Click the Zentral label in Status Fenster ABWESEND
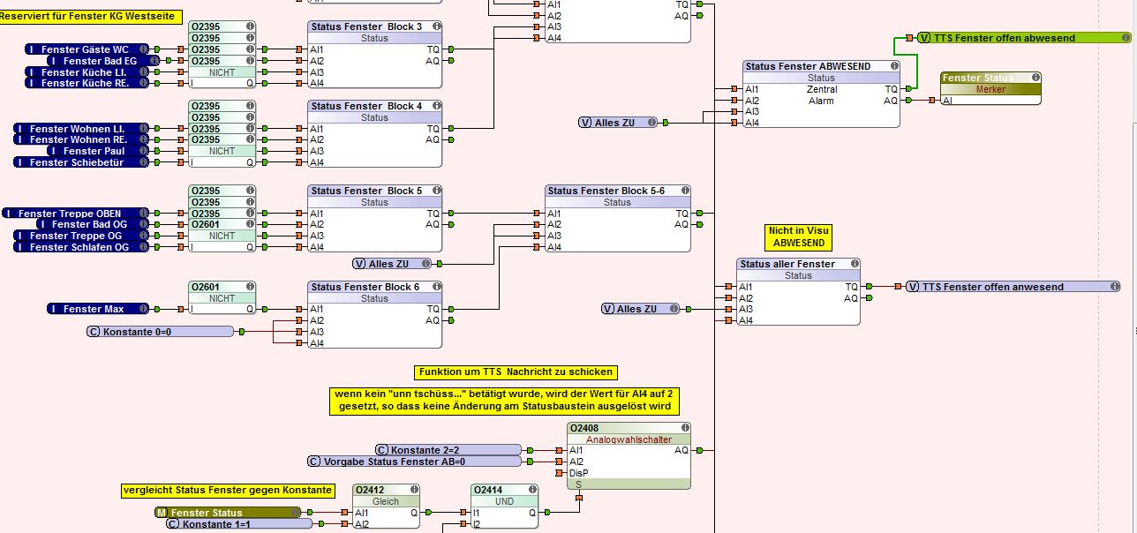Image resolution: width=1137 pixels, height=533 pixels. pyautogui.click(x=822, y=89)
